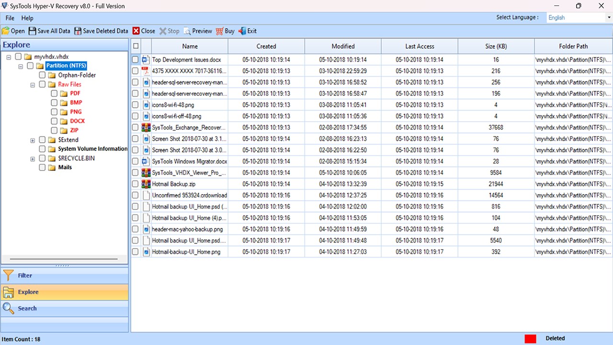Click the Preview magnifier icon
This screenshot has width=613, height=345.
coord(187,31)
